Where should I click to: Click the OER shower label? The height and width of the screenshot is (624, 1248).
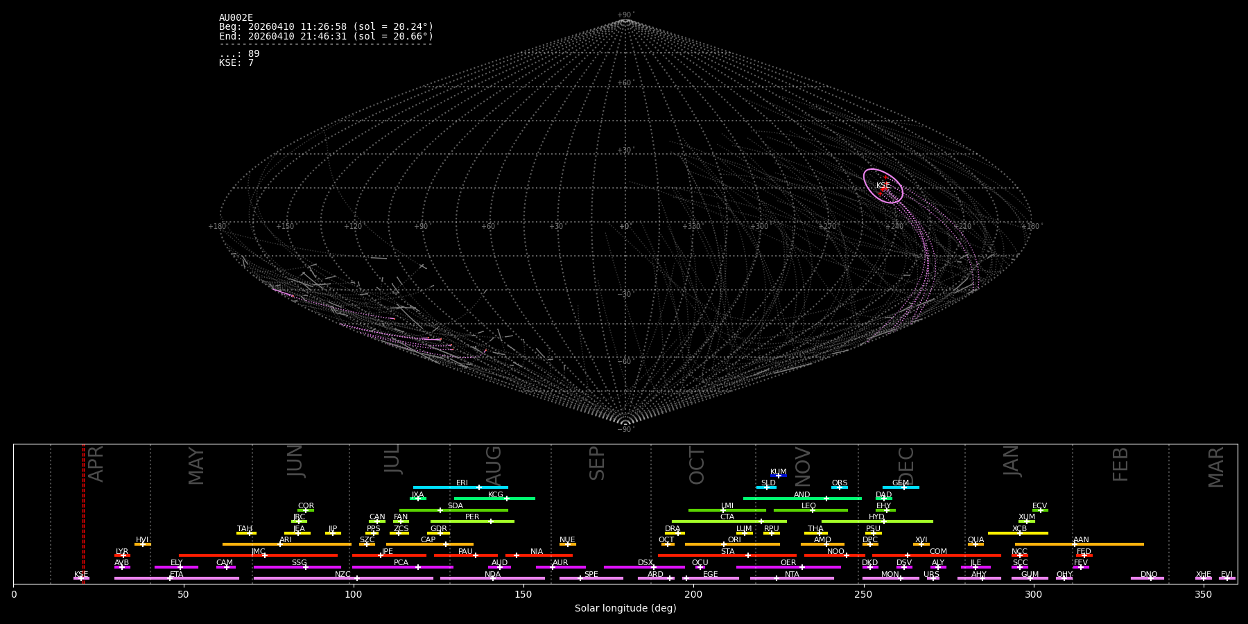(x=789, y=563)
